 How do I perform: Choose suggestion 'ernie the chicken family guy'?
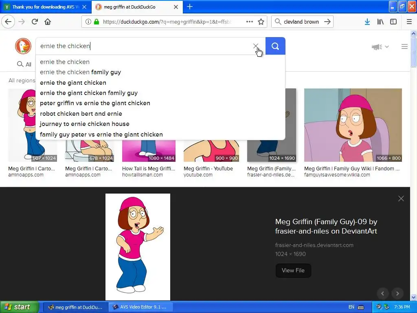pyautogui.click(x=160, y=72)
